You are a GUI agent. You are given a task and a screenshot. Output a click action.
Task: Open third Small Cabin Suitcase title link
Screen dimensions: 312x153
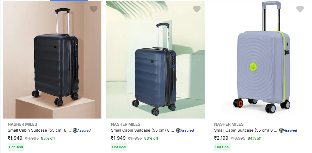click(x=245, y=130)
